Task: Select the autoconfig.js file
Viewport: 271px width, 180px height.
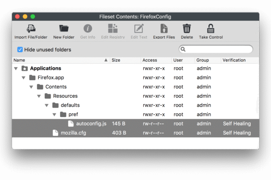Action: point(135,123)
